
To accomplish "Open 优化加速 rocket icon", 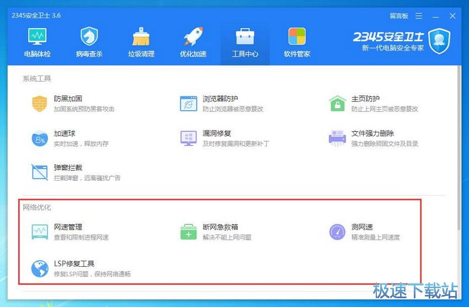I will [x=193, y=36].
